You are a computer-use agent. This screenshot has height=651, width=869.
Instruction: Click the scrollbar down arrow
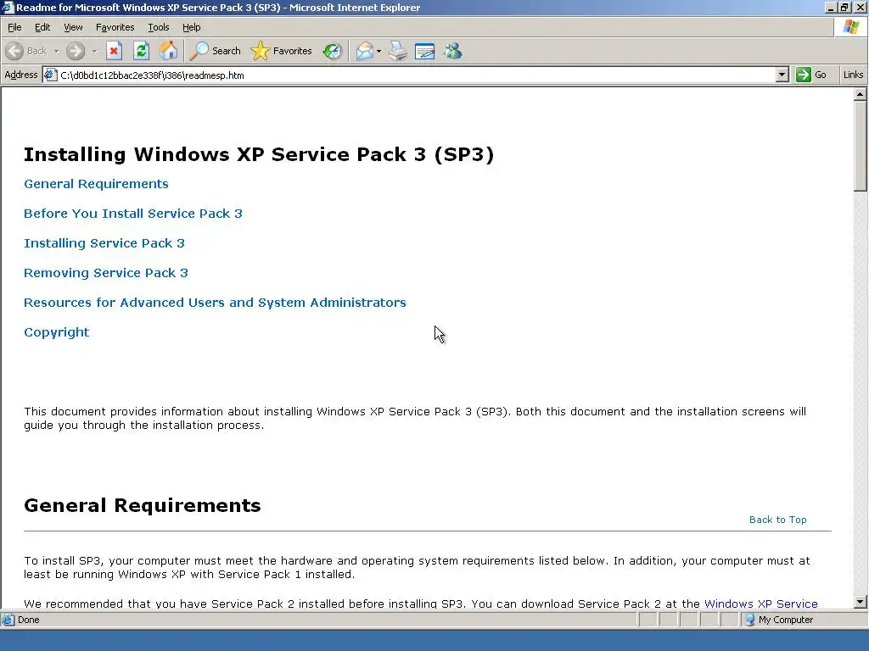(861, 602)
